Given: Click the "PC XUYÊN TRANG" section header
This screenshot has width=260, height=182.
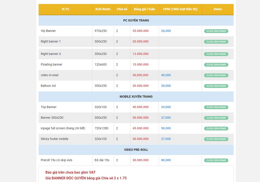Looking at the screenshot, I should (x=136, y=20).
